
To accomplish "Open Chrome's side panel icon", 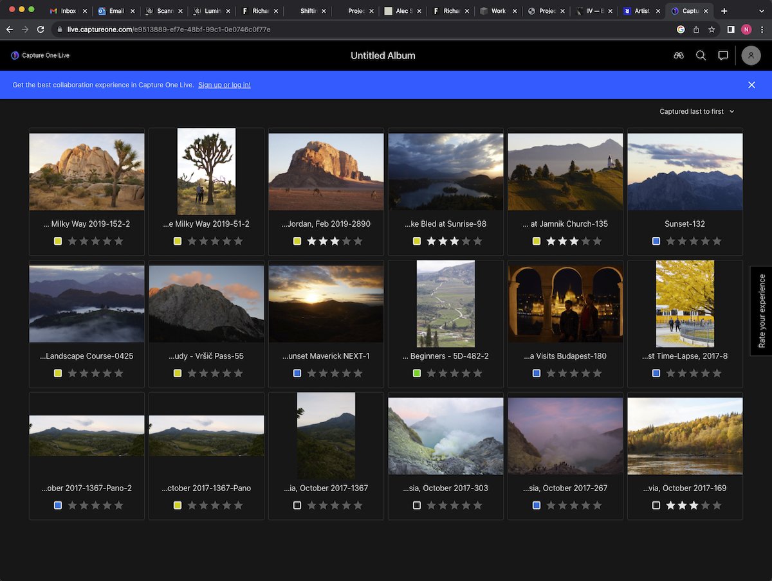I will [x=731, y=30].
